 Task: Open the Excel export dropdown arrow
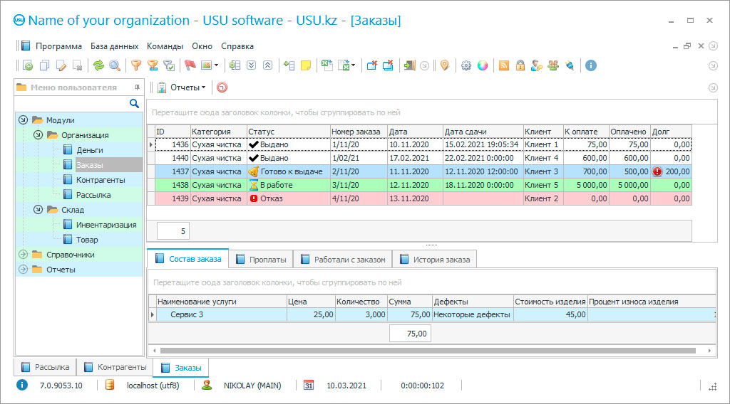(x=354, y=65)
